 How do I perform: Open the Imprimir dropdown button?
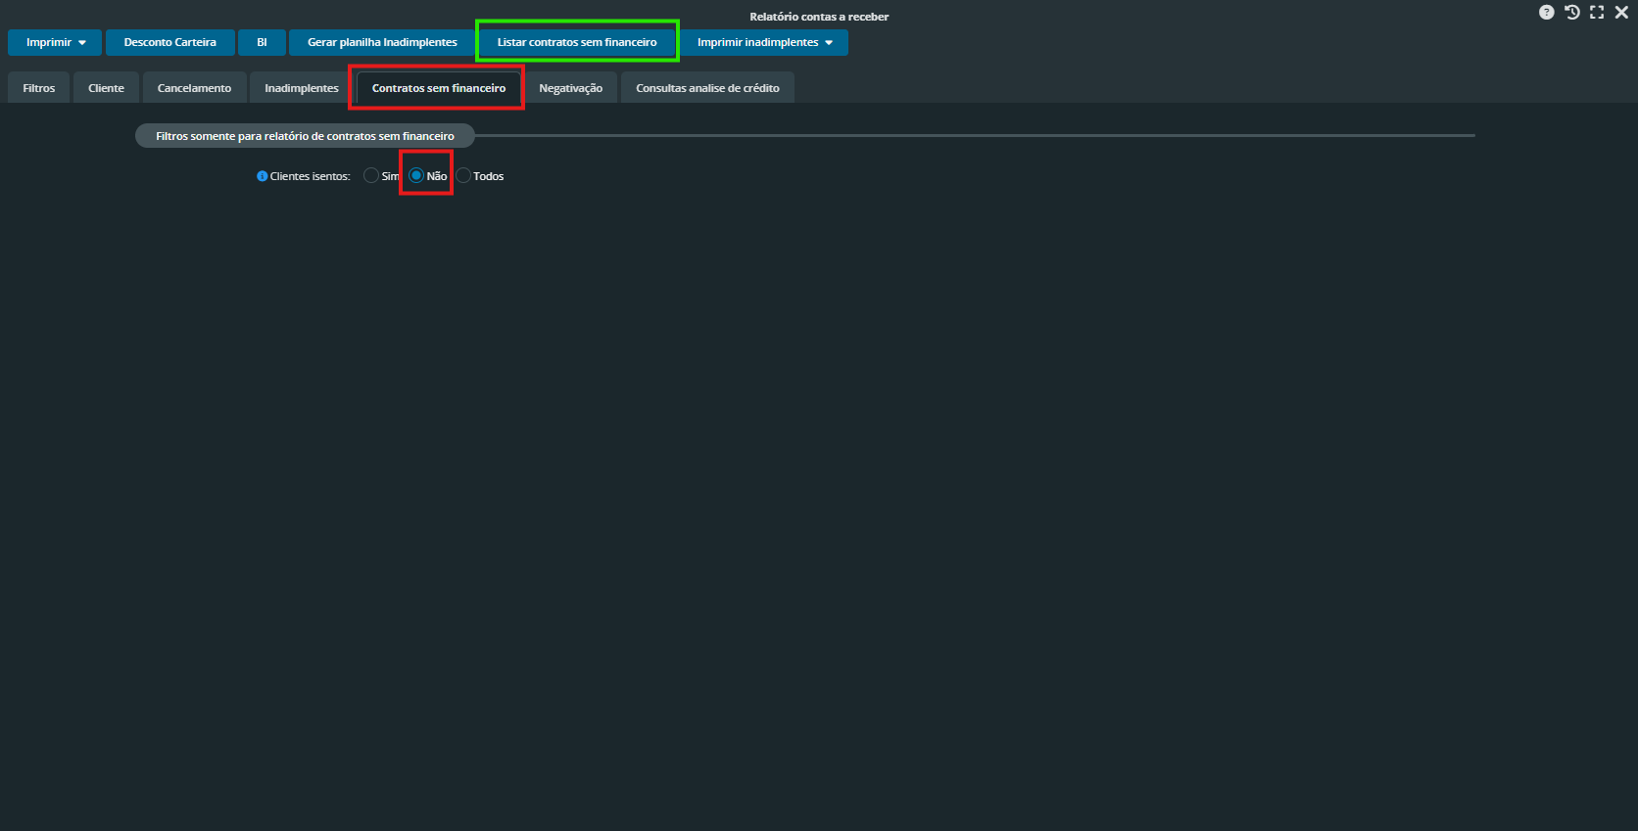[x=55, y=43]
